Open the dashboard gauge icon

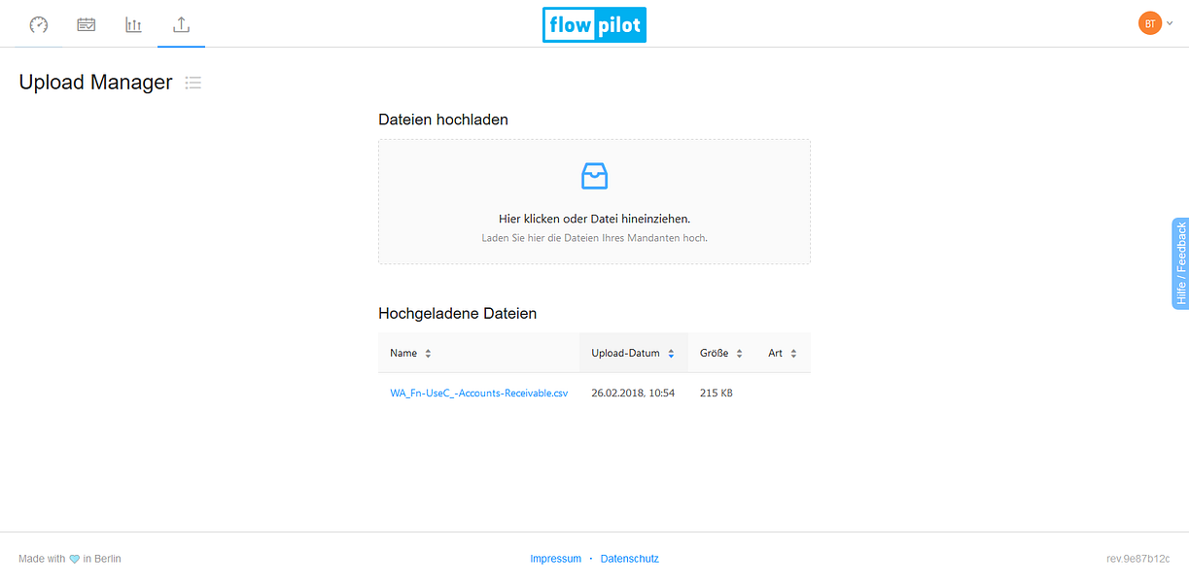tap(39, 24)
